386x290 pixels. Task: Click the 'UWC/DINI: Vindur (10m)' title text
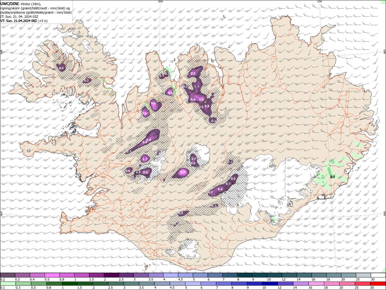21,4
